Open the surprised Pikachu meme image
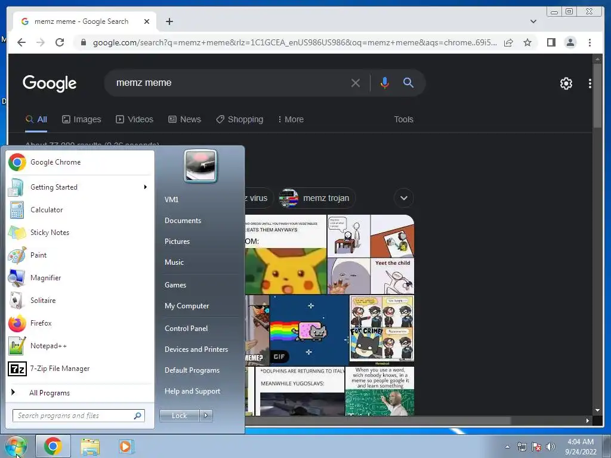This screenshot has width=611, height=458. pos(286,254)
